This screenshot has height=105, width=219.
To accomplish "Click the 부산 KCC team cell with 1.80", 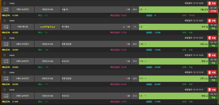I will (x=96, y=96).
